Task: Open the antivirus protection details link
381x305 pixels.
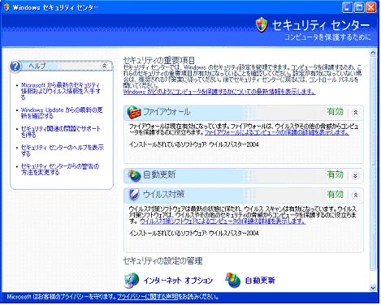Action: (223, 221)
